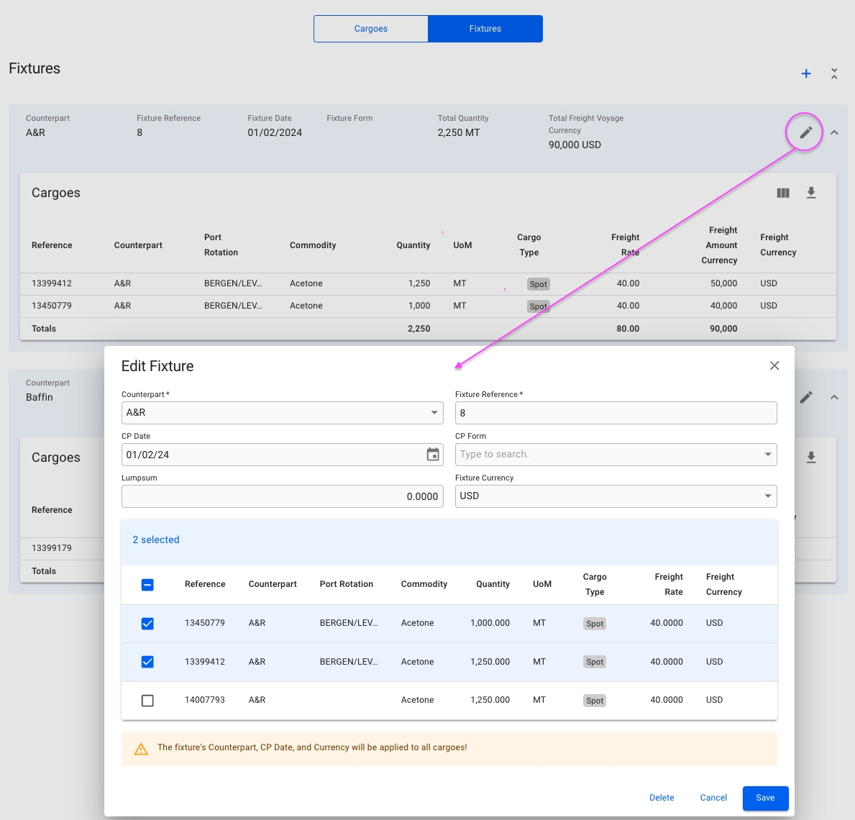
Task: Open the CP Date calendar picker
Action: click(x=433, y=455)
